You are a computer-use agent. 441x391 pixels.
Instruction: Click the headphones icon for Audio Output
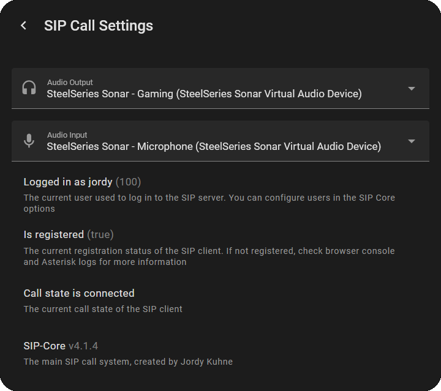click(29, 88)
